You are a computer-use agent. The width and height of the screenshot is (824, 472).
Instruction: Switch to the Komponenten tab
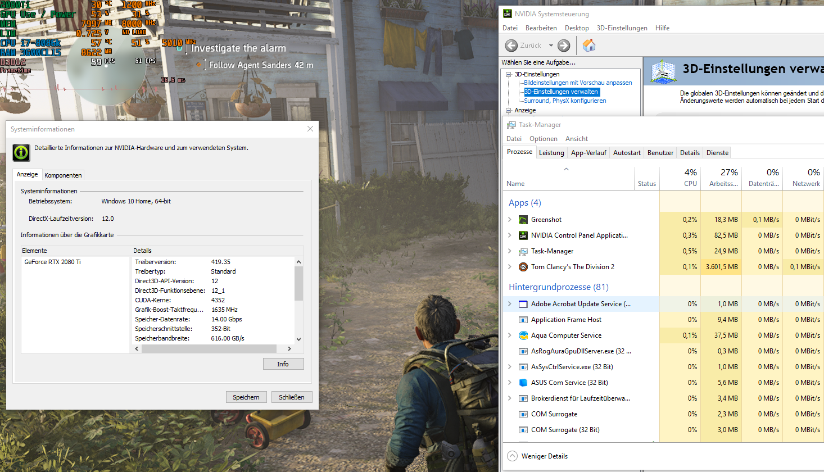point(63,175)
